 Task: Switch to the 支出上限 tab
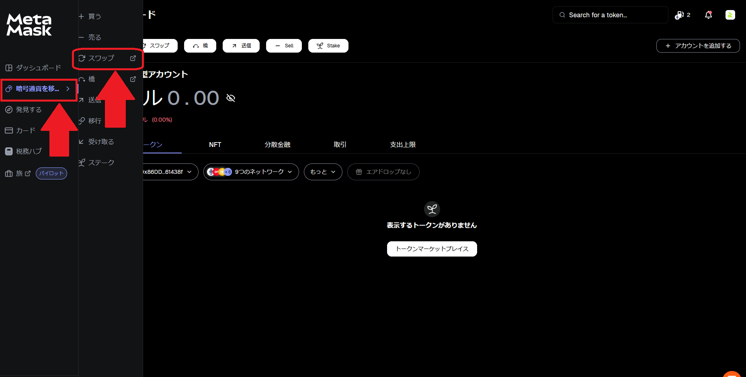403,145
